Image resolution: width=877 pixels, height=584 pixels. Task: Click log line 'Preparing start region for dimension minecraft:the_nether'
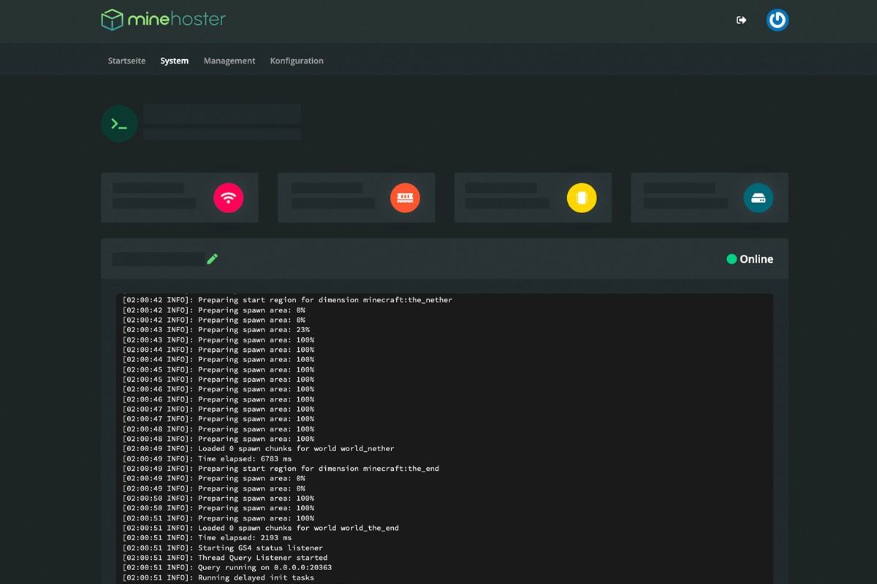point(287,300)
